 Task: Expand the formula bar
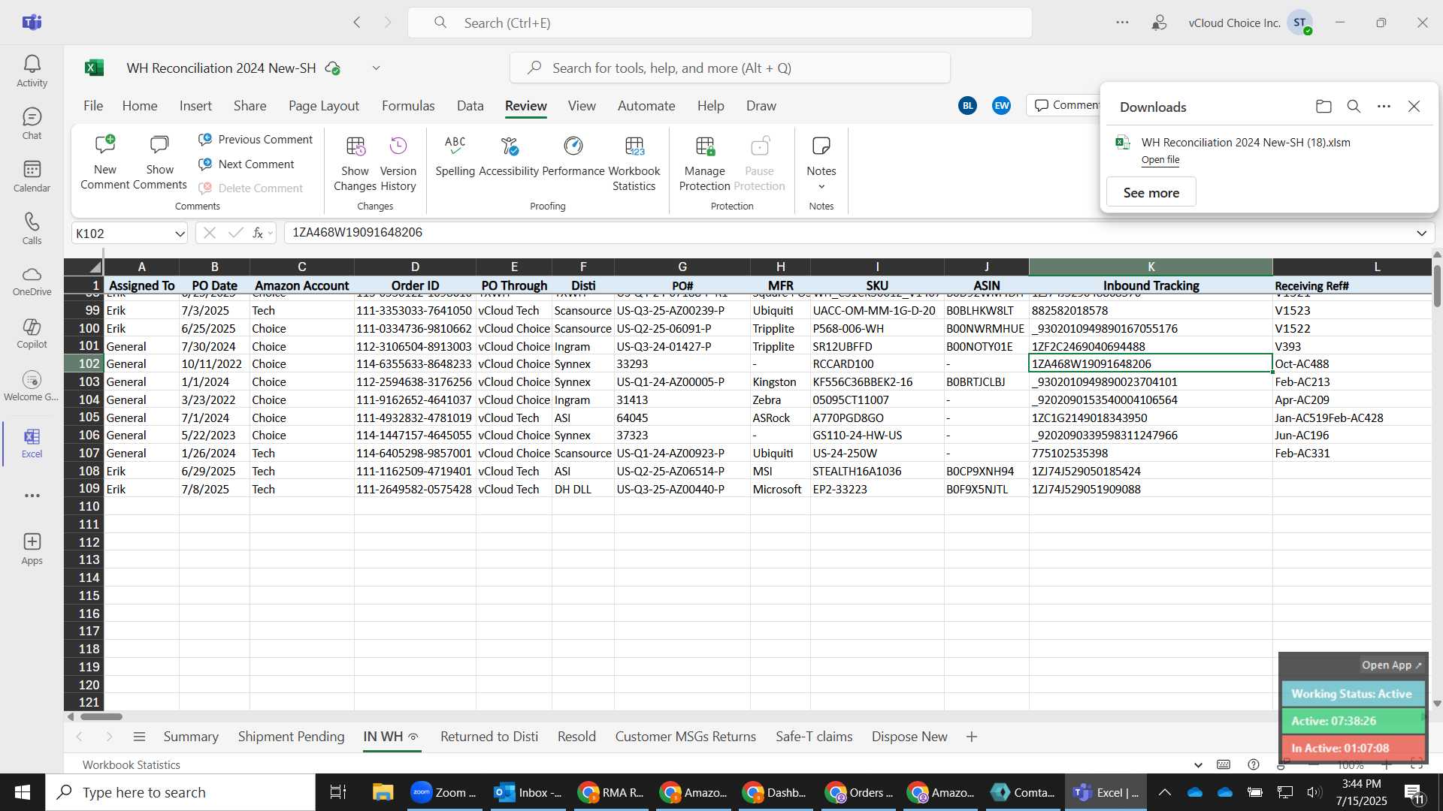click(1421, 233)
